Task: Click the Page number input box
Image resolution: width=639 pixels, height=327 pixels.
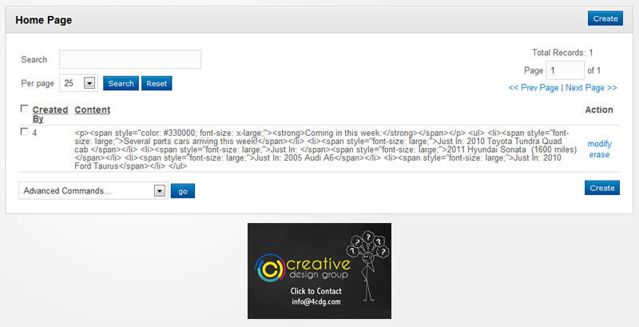Action: (565, 70)
